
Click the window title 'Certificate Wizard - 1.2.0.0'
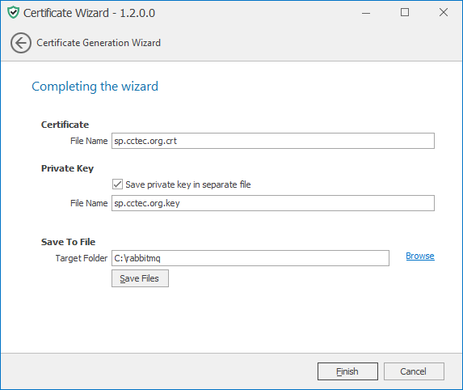(89, 13)
